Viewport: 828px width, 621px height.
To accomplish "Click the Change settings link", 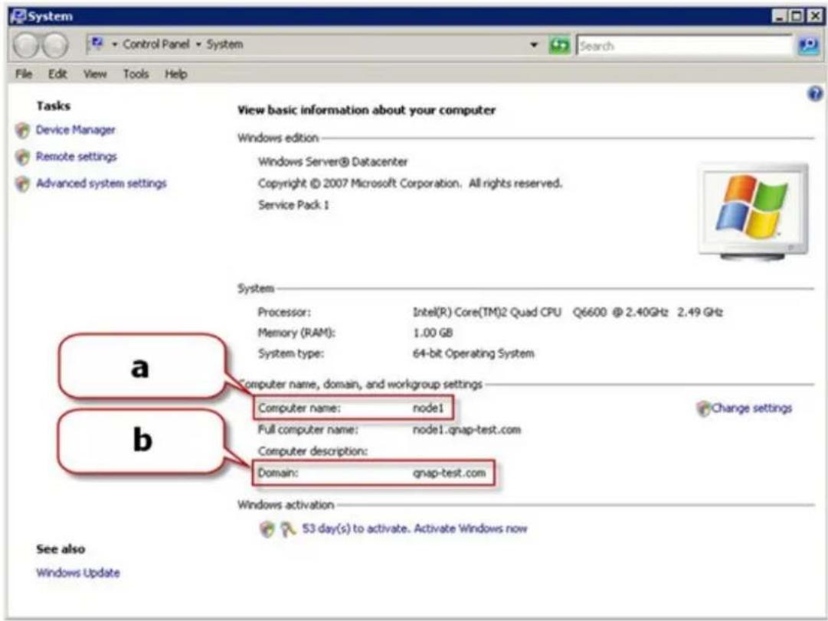I will [752, 408].
